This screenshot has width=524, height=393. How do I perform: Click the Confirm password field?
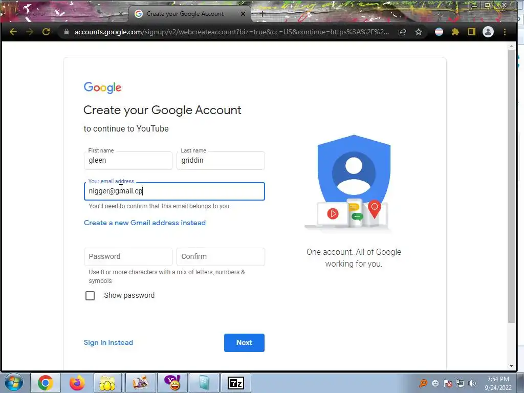221,257
